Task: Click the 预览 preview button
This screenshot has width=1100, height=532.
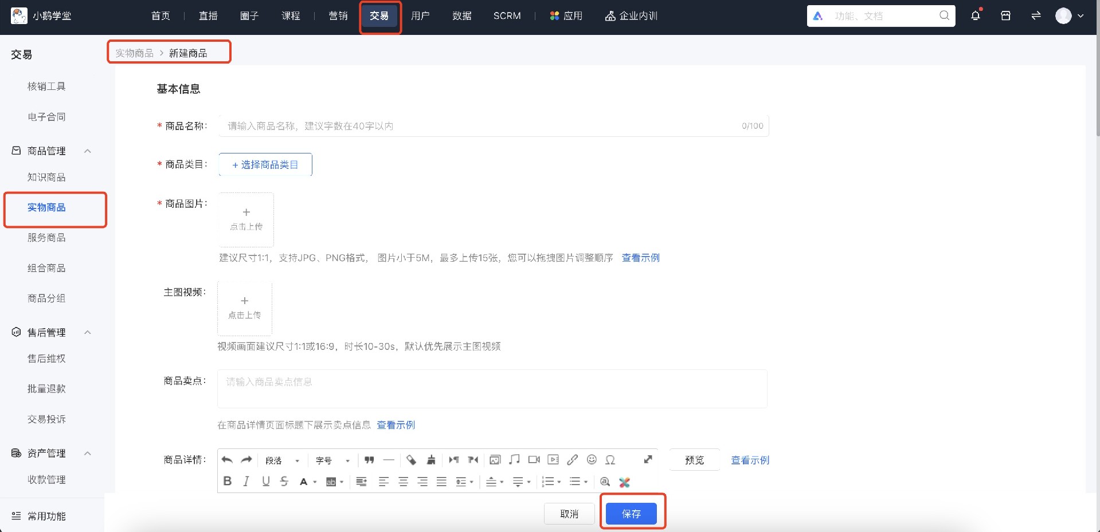Action: 694,460
